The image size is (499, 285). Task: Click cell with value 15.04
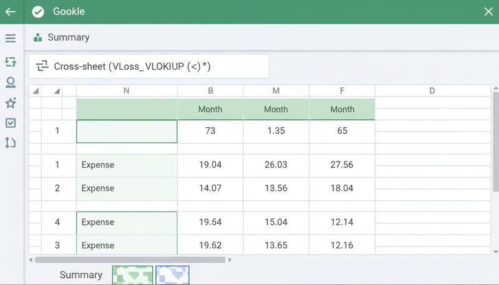(276, 222)
